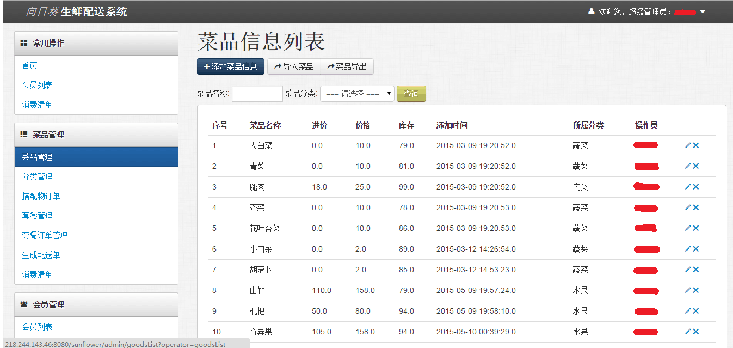
Task: Click the 添加菜品信息 button
Action: 230,66
